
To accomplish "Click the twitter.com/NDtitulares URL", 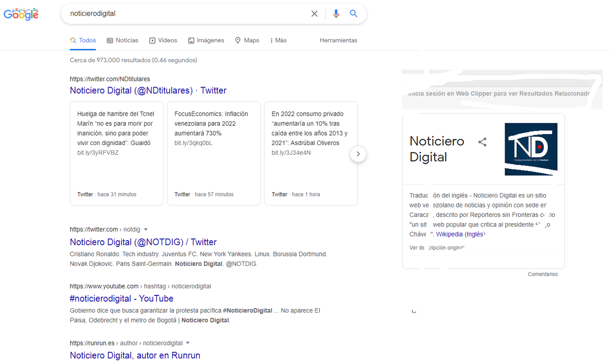I will point(110,79).
